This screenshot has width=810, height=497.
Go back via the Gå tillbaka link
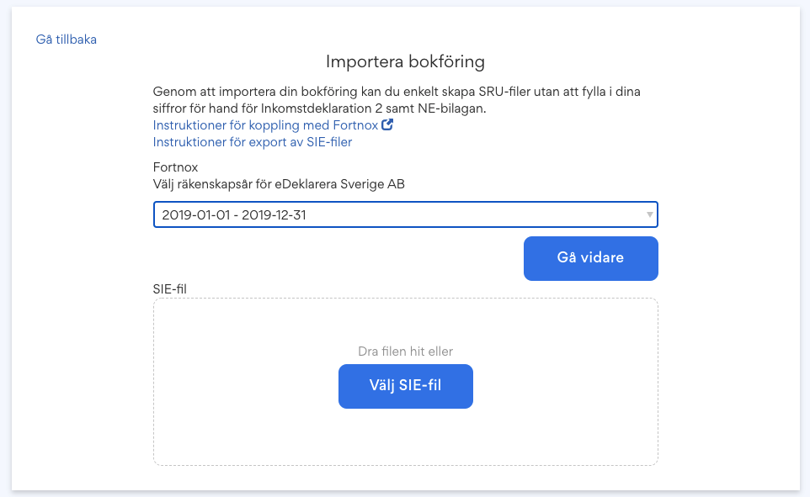coord(67,40)
